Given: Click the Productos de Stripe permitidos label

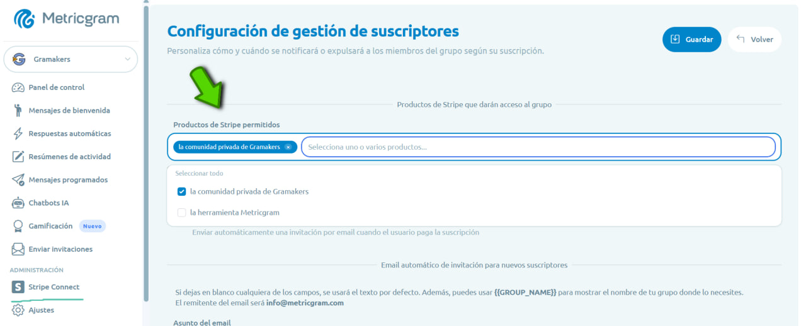Looking at the screenshot, I should [x=227, y=125].
